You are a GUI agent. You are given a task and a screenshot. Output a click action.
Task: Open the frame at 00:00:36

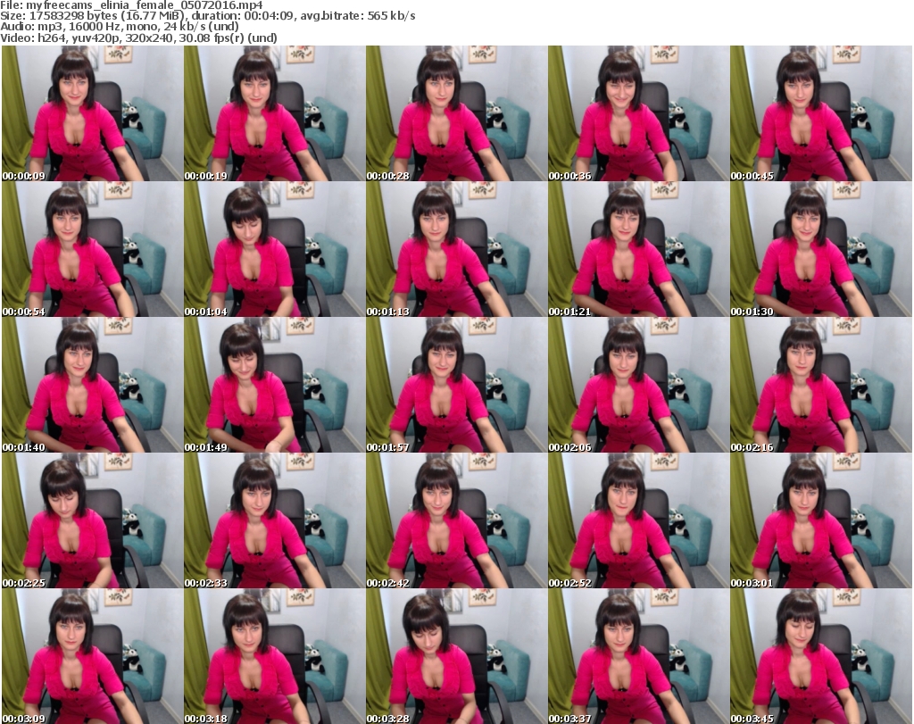[638, 113]
